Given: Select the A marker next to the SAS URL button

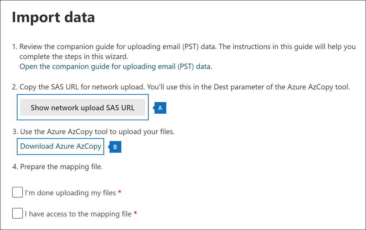Looking at the screenshot, I should point(160,108).
